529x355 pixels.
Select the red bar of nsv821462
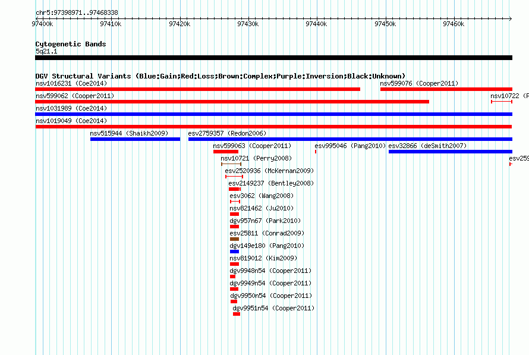pyautogui.click(x=234, y=214)
